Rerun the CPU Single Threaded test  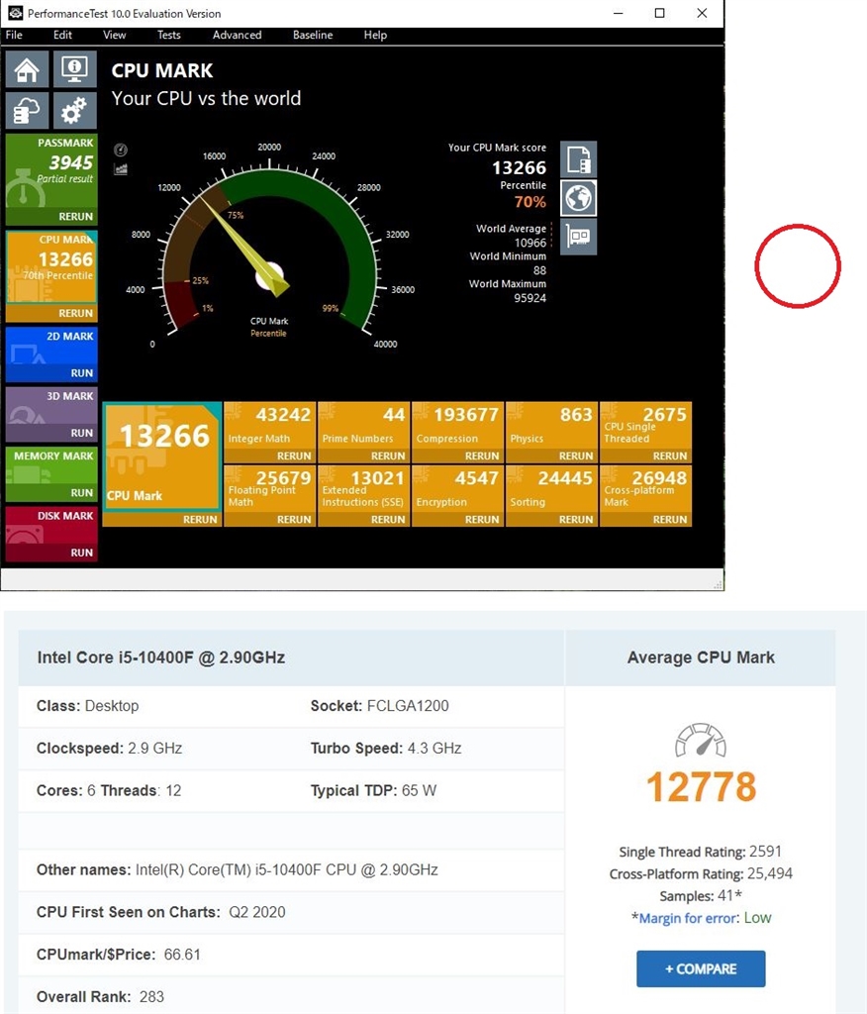pos(670,456)
